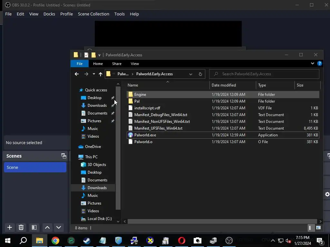The image size is (330, 247).
Task: Show hidden system tray icons
Action: point(273,241)
